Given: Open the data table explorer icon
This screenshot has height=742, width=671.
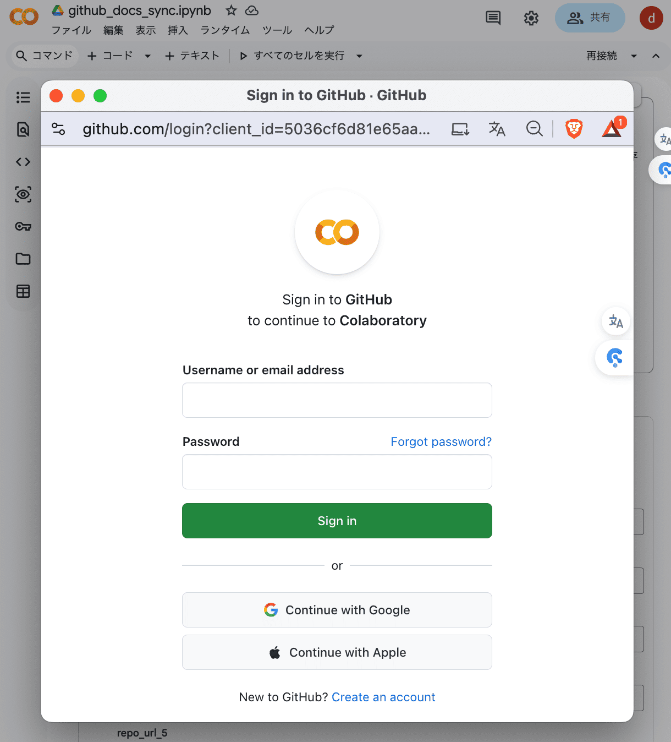Looking at the screenshot, I should 23,291.
